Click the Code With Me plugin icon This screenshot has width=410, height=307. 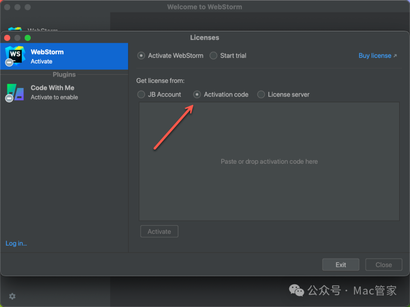point(15,92)
